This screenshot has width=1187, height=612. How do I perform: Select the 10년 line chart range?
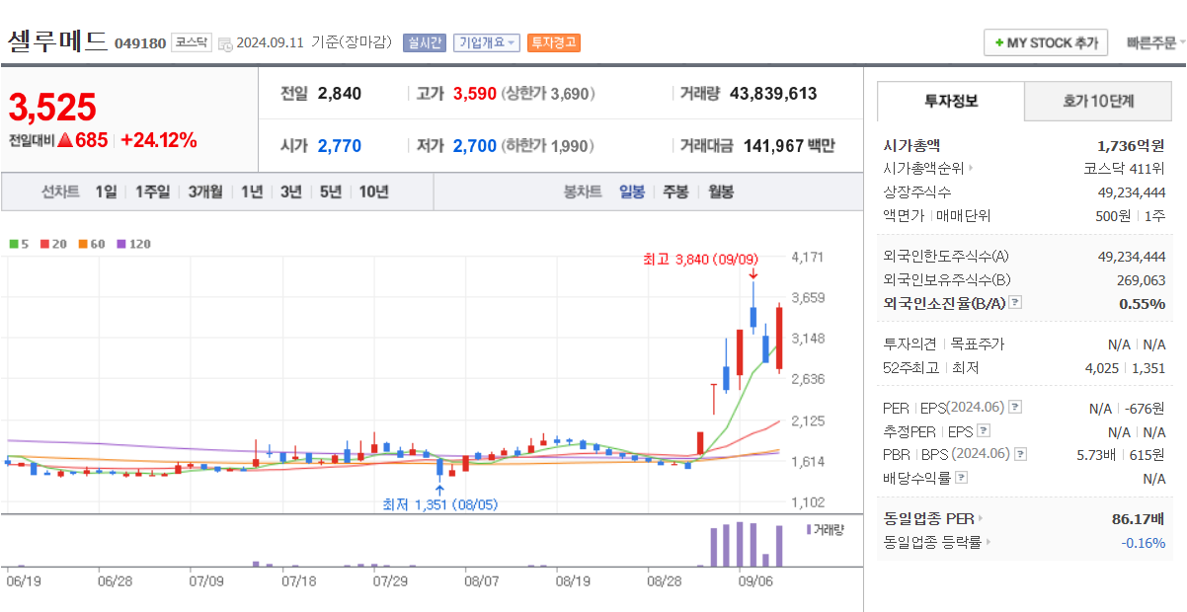point(373,191)
